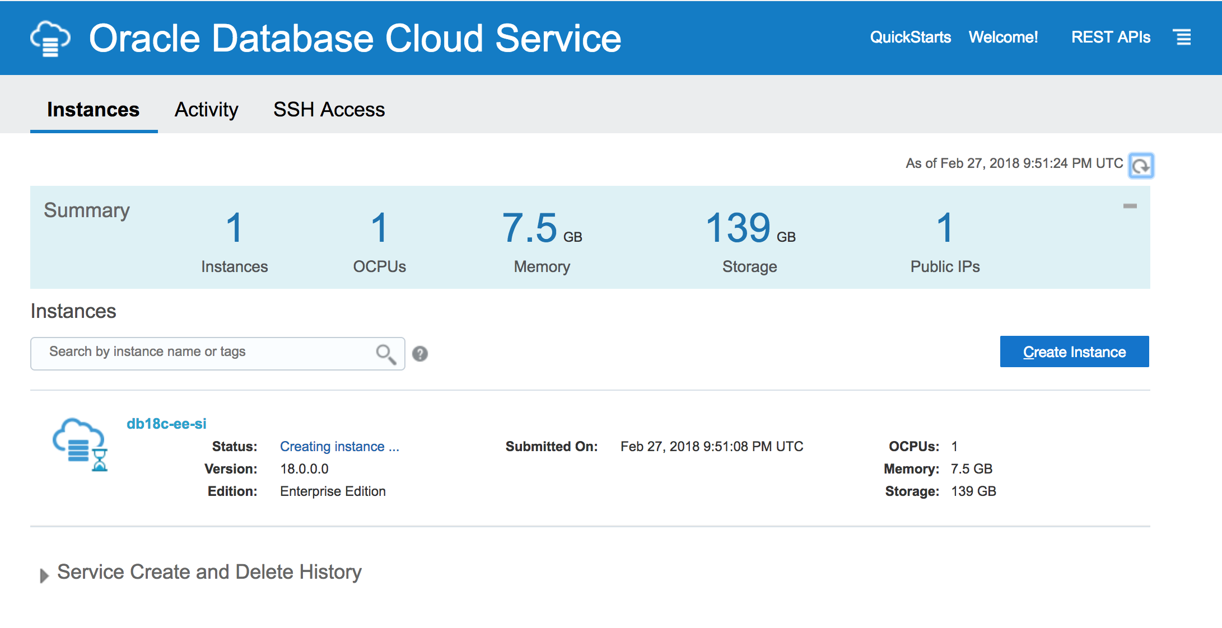Click the Creating instance status link
The height and width of the screenshot is (628, 1222).
[x=339, y=446]
